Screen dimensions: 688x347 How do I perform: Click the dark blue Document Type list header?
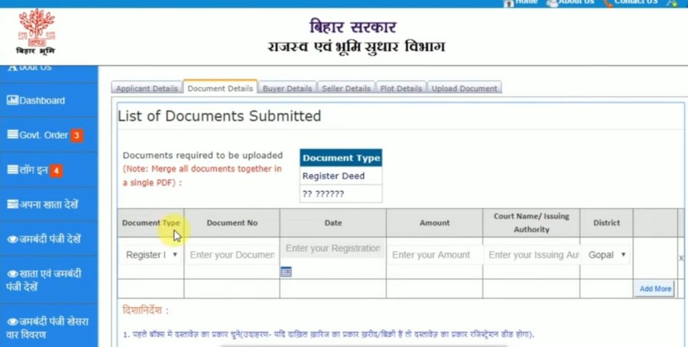(x=341, y=158)
